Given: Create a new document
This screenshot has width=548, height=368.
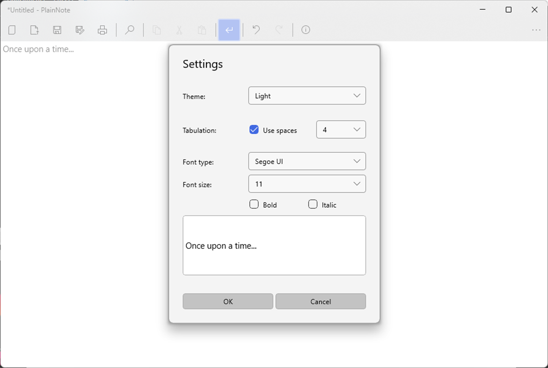Looking at the screenshot, I should click(x=12, y=29).
